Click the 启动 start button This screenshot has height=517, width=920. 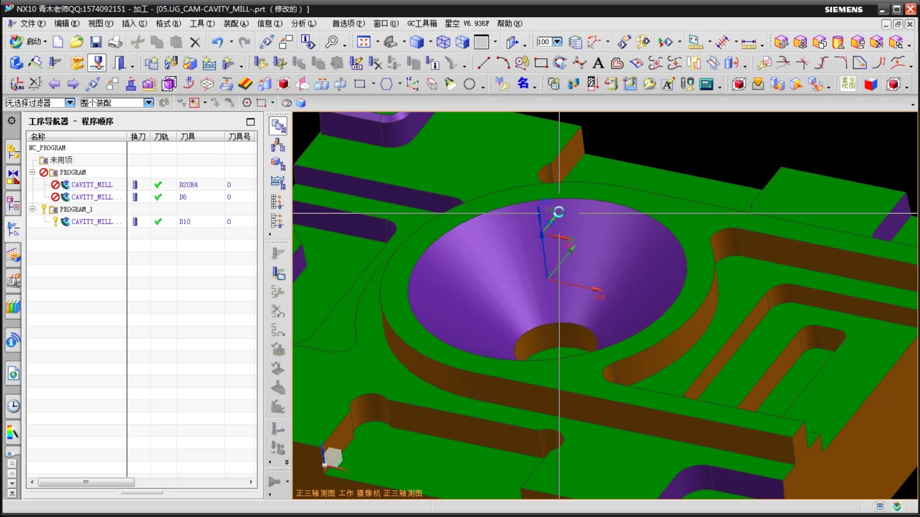coord(29,42)
